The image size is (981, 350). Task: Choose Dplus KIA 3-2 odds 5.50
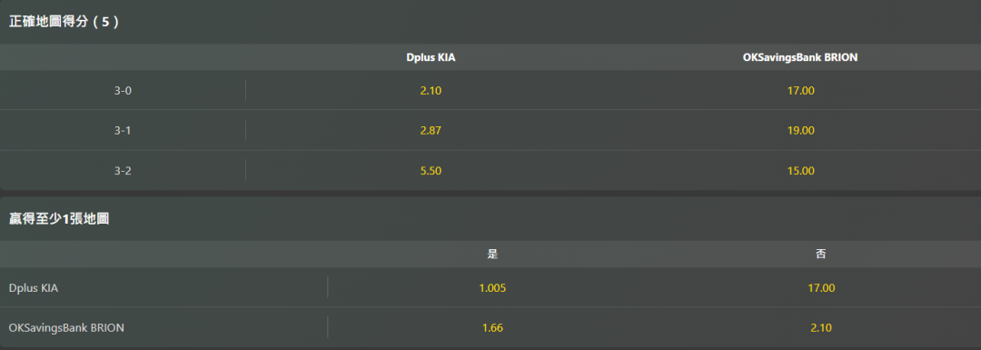coord(431,170)
